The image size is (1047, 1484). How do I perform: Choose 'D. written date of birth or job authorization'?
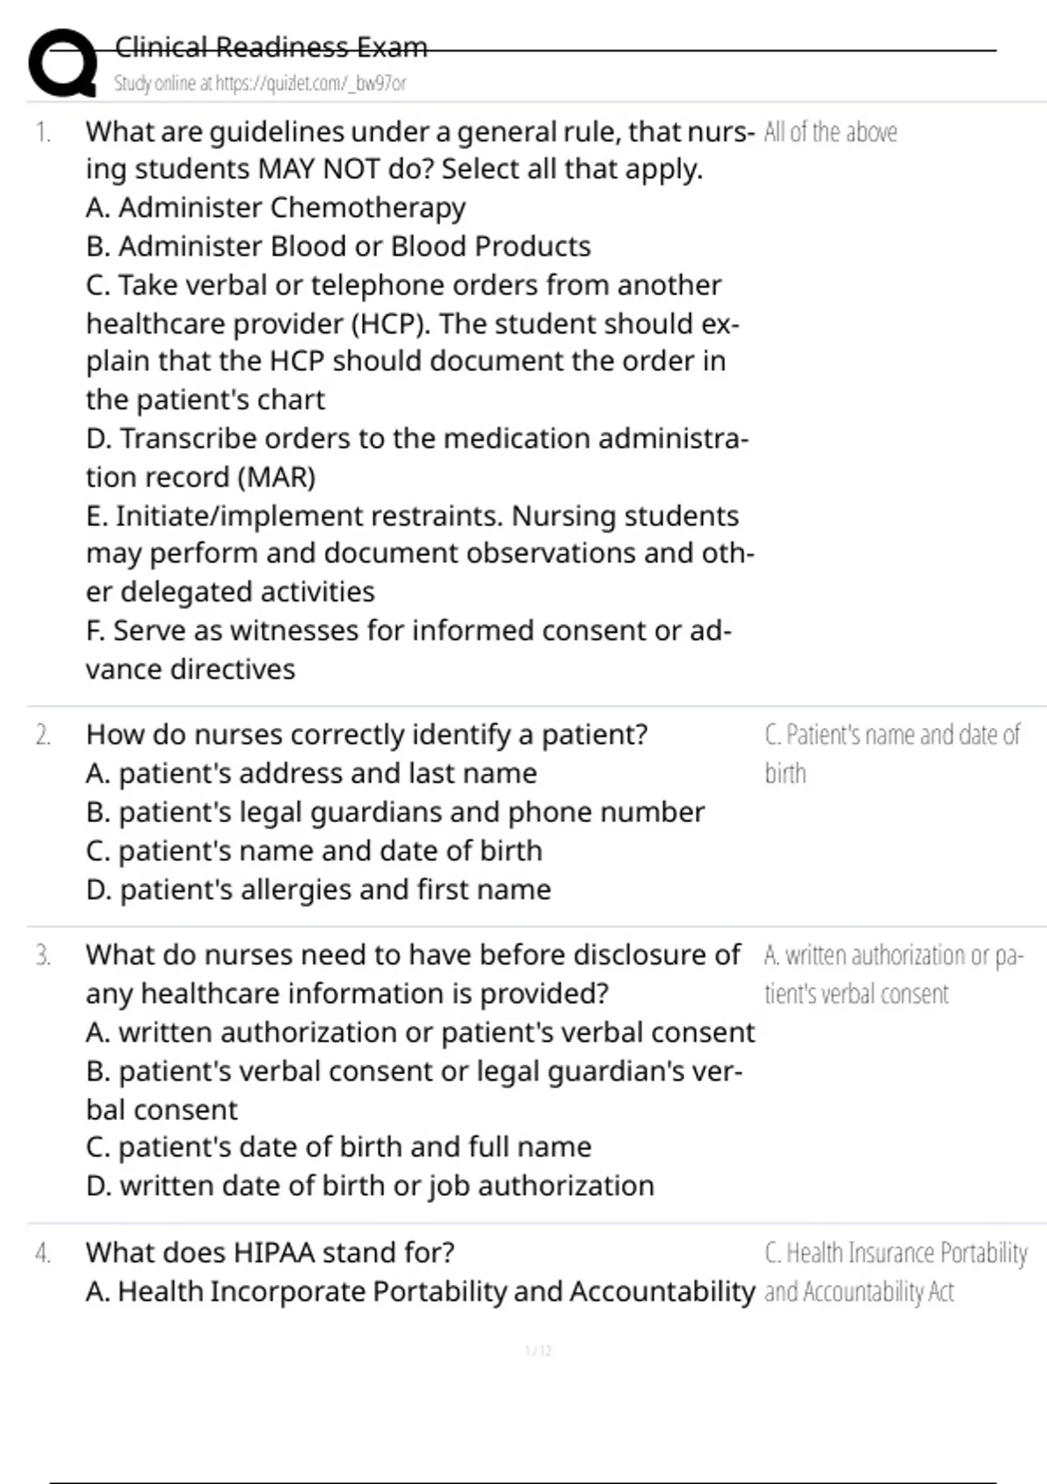(x=370, y=1186)
